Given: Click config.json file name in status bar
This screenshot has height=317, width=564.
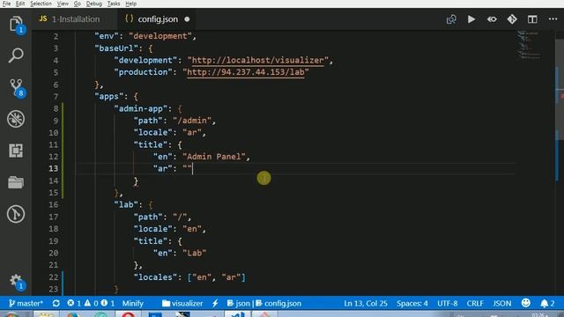Looking at the screenshot, I should (x=278, y=303).
